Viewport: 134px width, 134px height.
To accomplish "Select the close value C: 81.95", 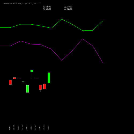I will (47, 7).
